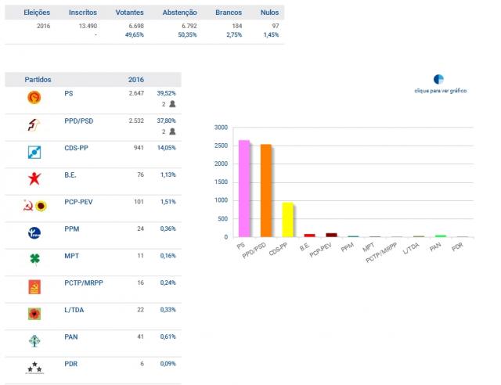
Task: Click the pink PS bar in chart
Action: pos(244,189)
